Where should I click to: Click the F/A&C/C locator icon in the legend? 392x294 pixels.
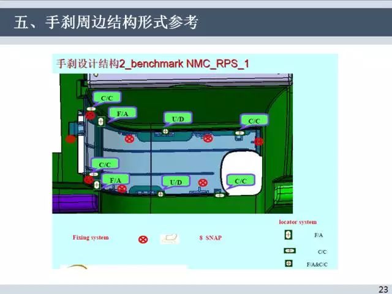tap(288, 263)
